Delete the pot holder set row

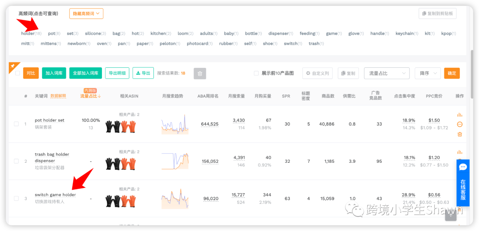(460, 134)
